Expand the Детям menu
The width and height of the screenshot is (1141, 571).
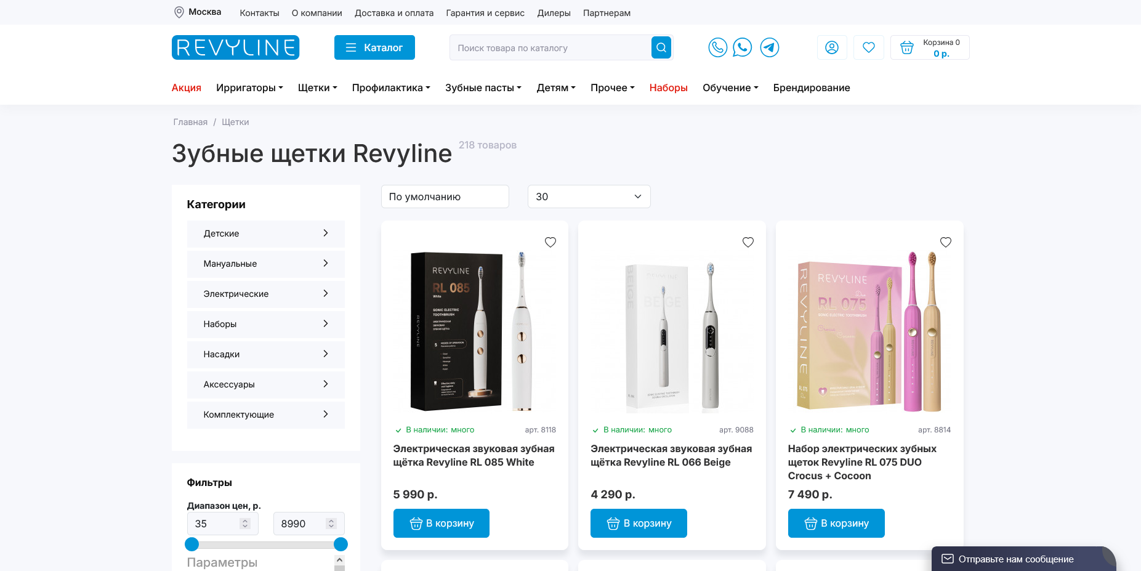point(556,87)
